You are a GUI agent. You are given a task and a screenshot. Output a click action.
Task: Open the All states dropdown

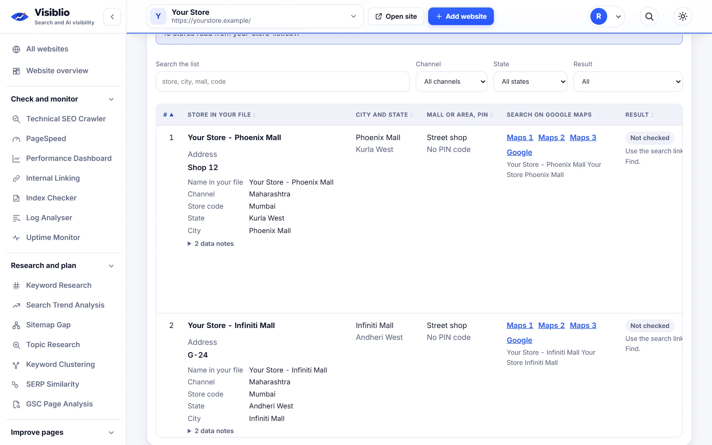(x=530, y=81)
